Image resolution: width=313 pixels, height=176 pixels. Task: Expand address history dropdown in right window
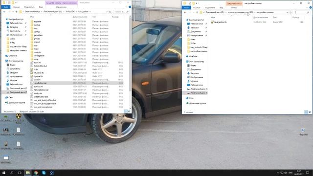(x=287, y=12)
